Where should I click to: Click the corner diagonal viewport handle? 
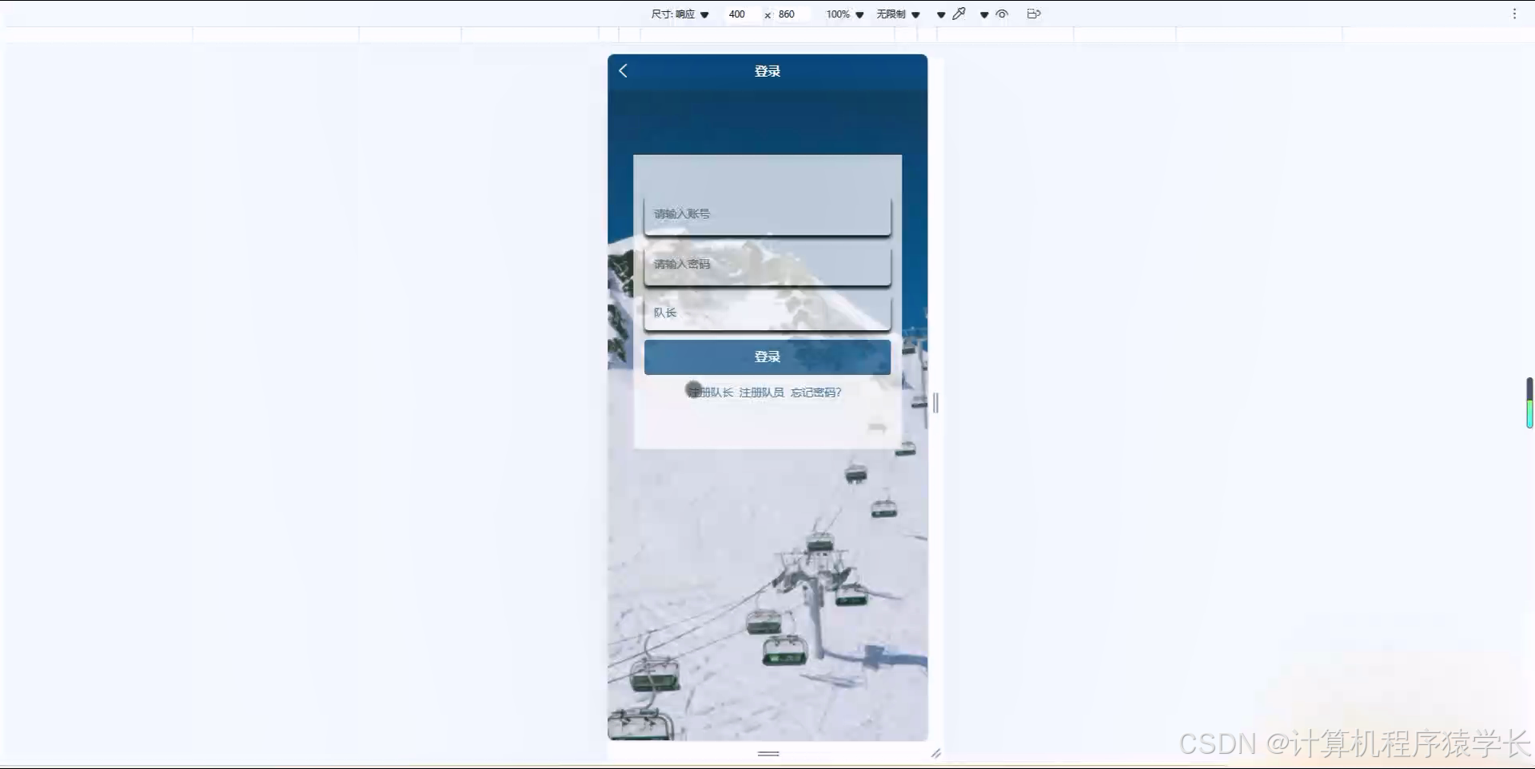pyautogui.click(x=935, y=753)
